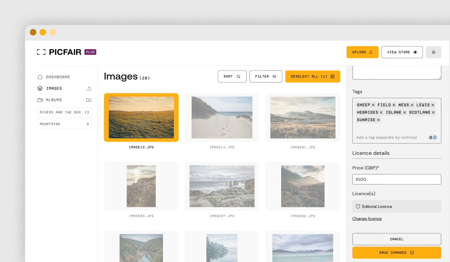Click add album icon beside Albums

pos(89,100)
